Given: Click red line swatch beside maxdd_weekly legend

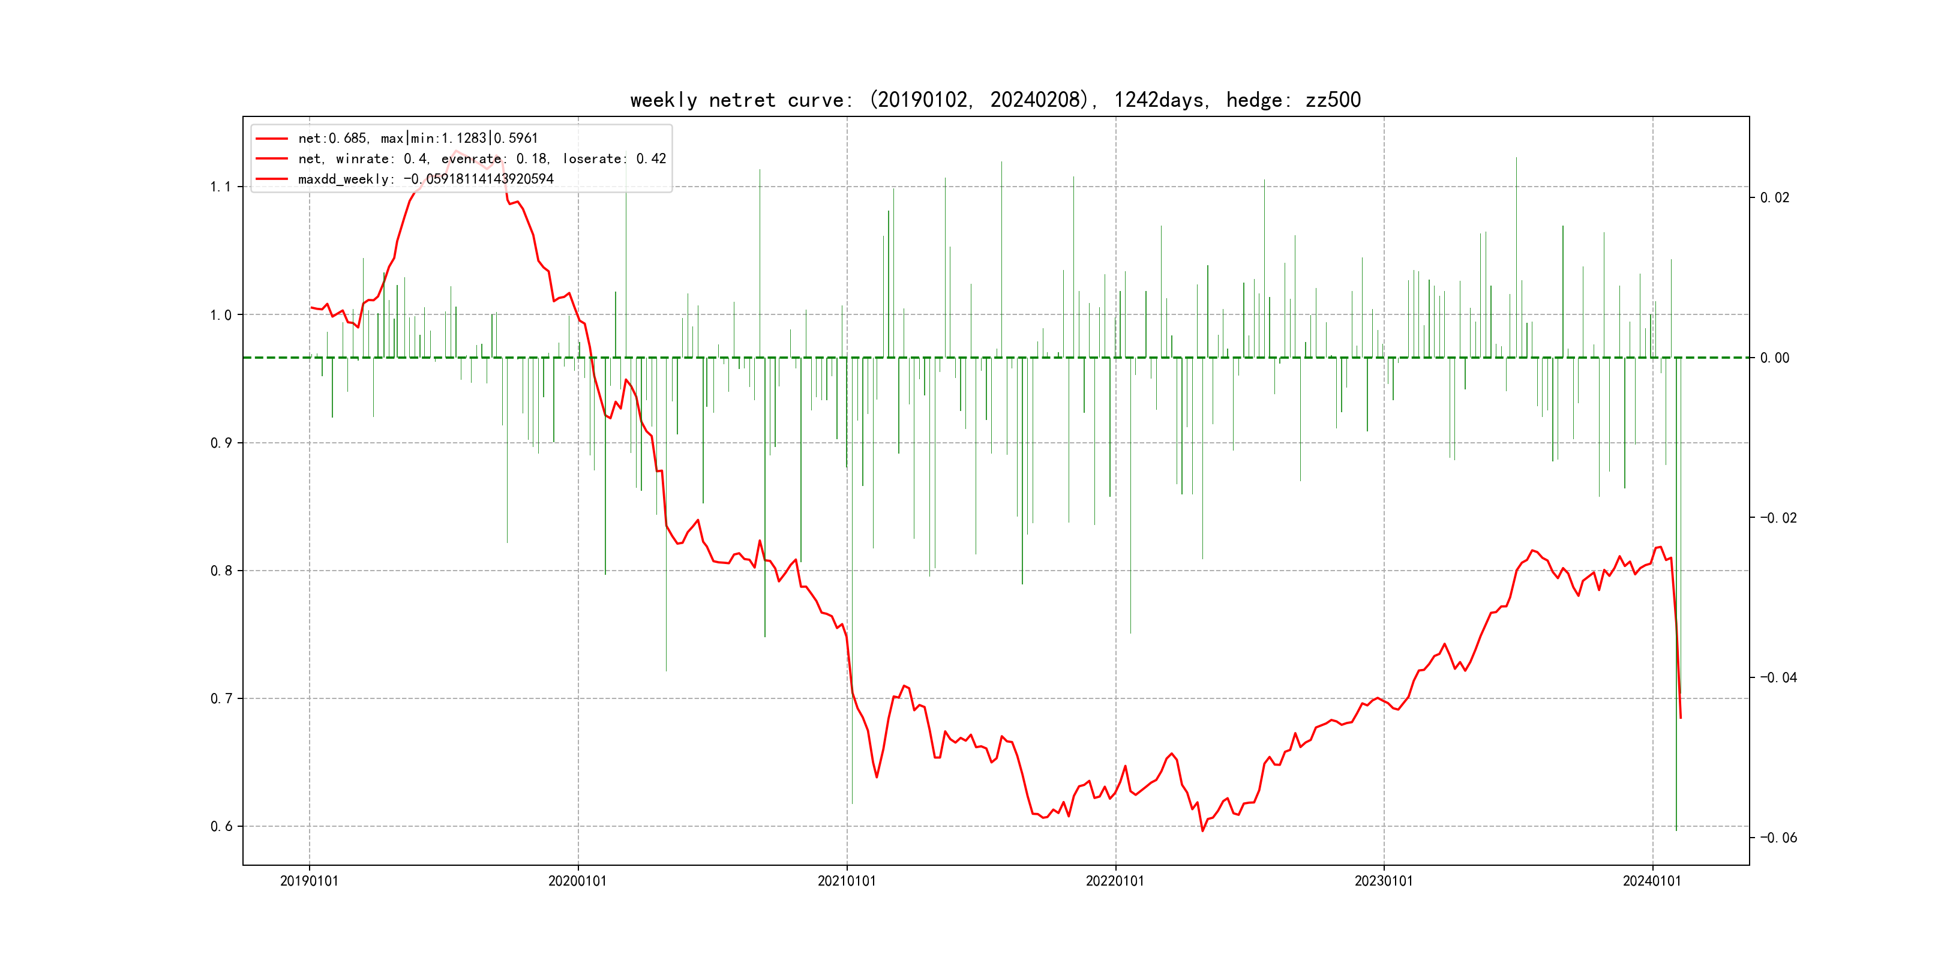Looking at the screenshot, I should click(x=272, y=179).
